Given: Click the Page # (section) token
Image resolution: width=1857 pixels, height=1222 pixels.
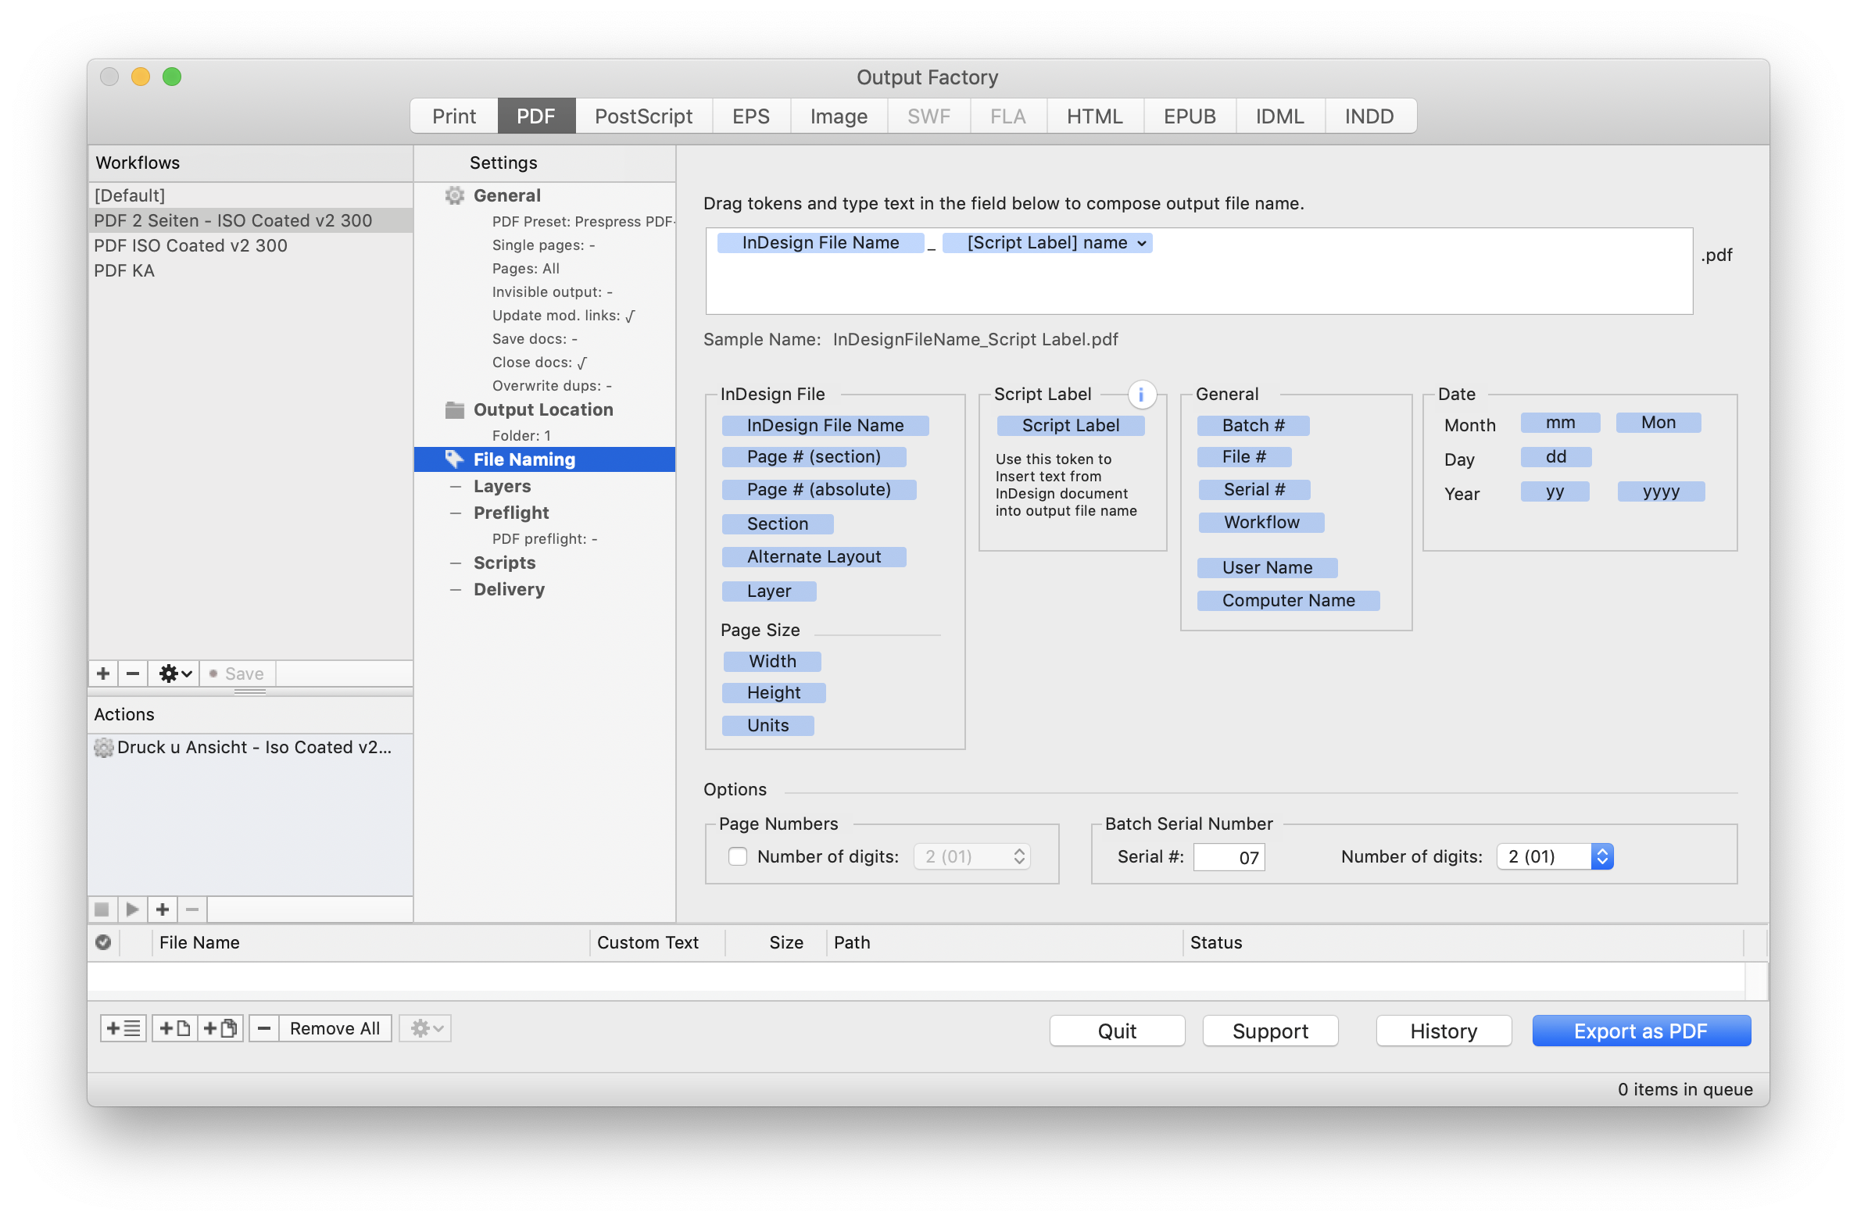Looking at the screenshot, I should pos(814,457).
